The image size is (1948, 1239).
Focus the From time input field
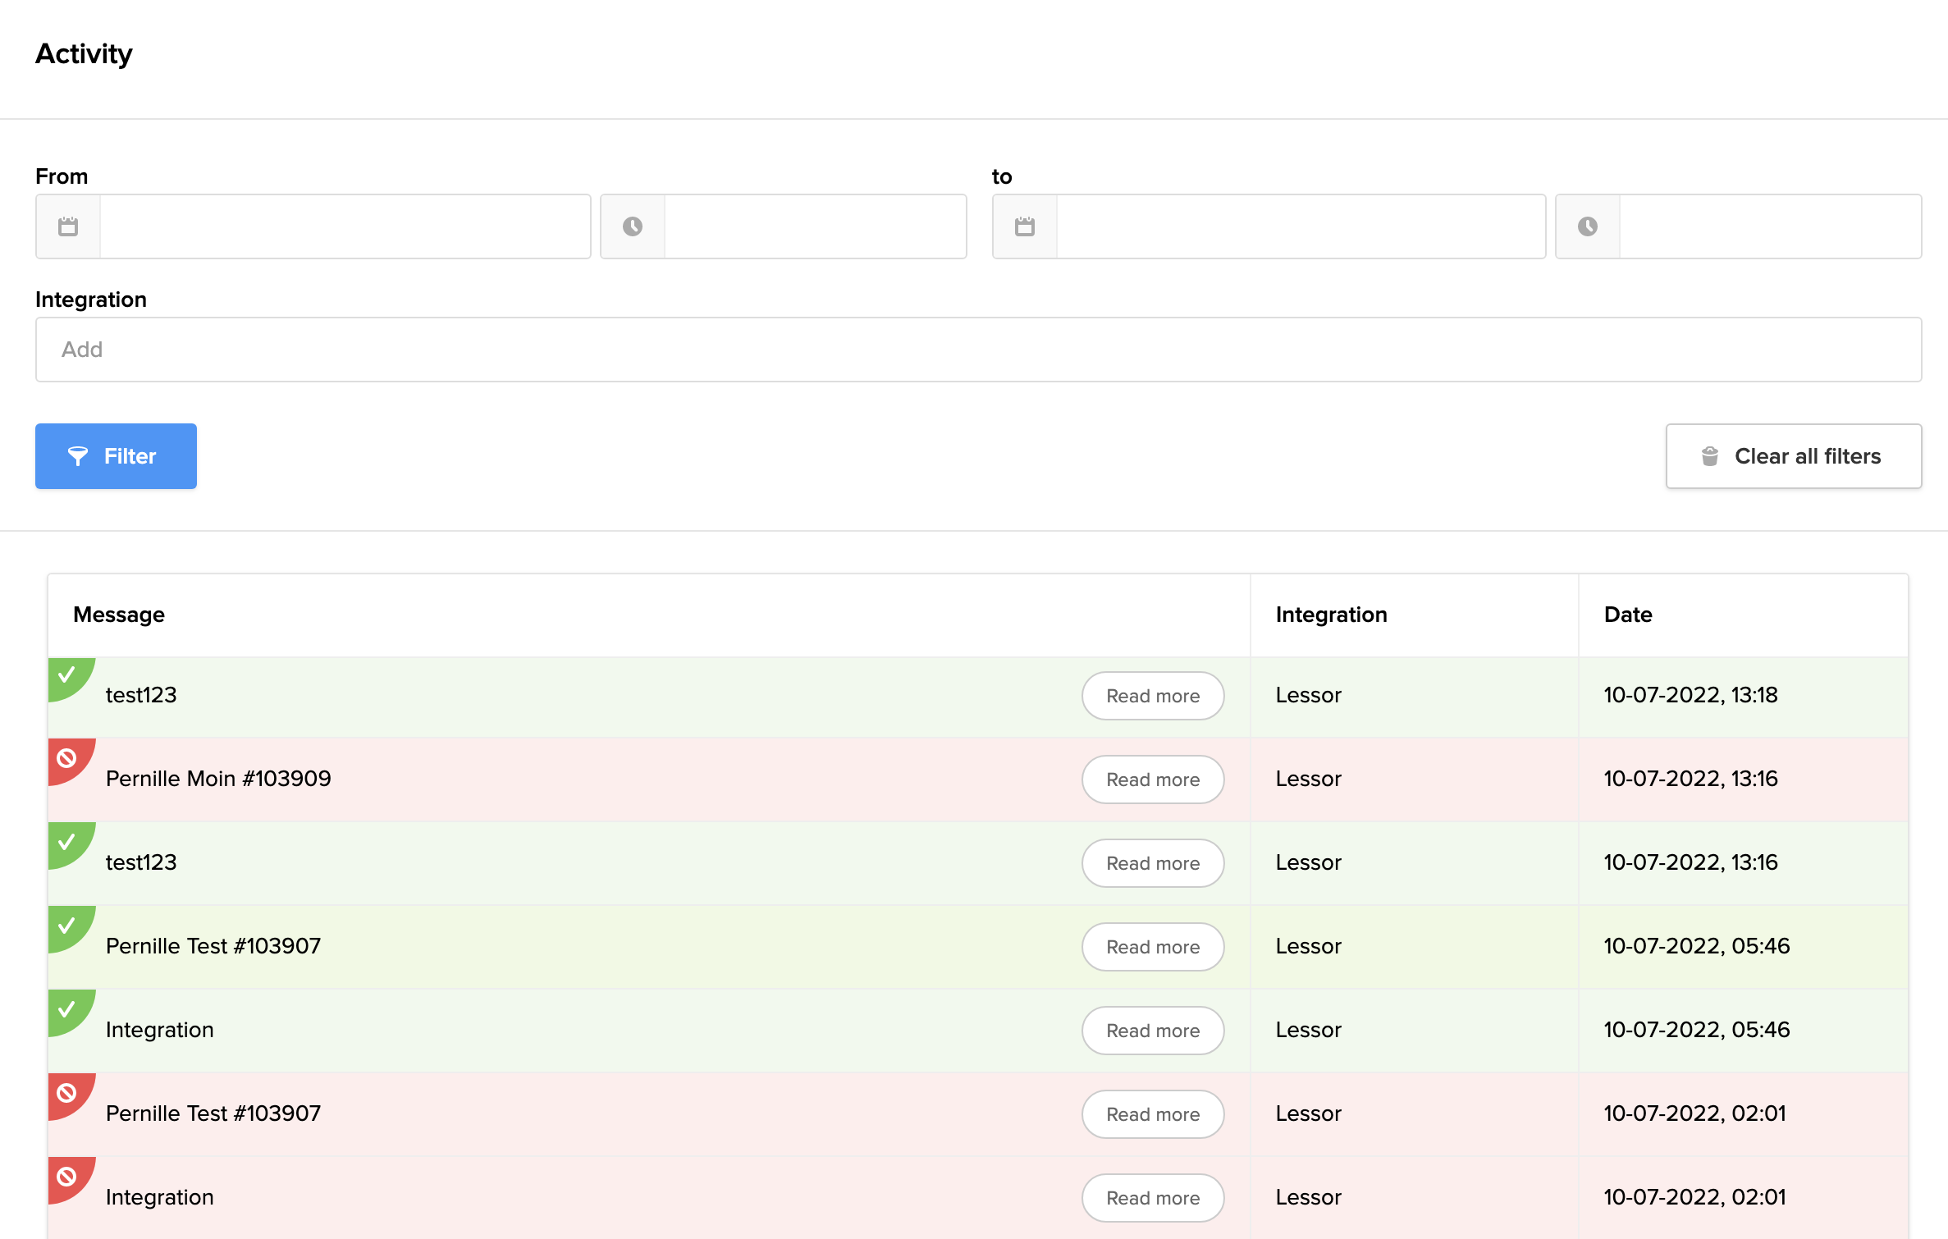point(815,226)
